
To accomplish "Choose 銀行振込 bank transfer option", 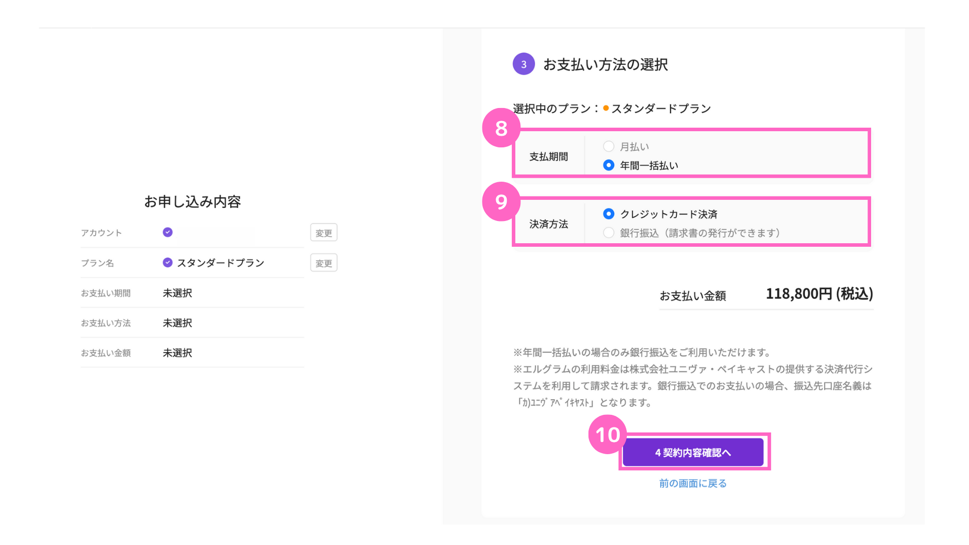I will pos(609,233).
